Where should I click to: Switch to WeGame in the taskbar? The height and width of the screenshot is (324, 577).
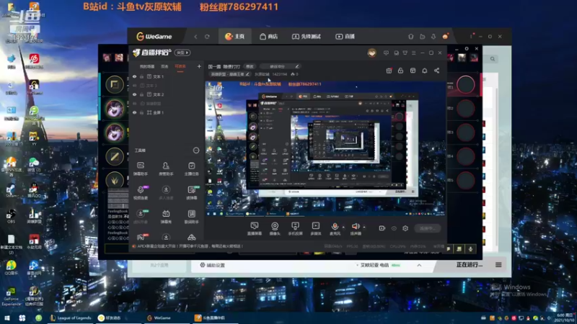click(159, 318)
